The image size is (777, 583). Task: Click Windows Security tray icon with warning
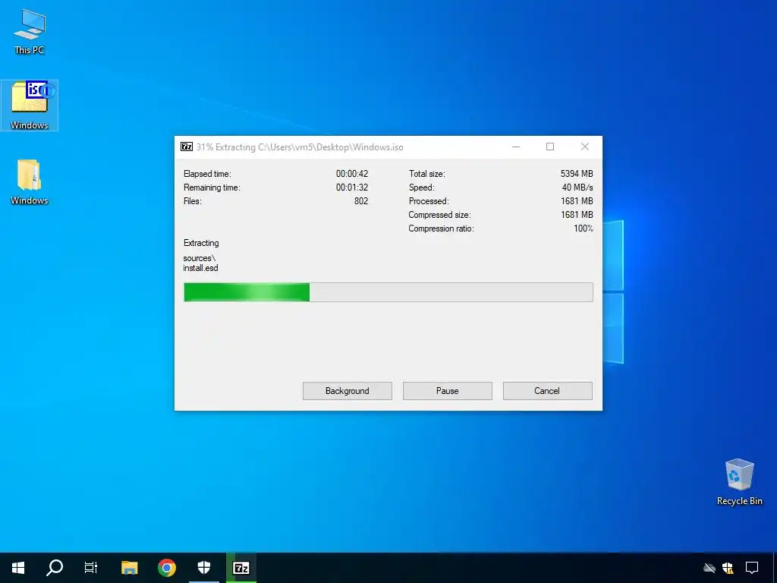728,568
